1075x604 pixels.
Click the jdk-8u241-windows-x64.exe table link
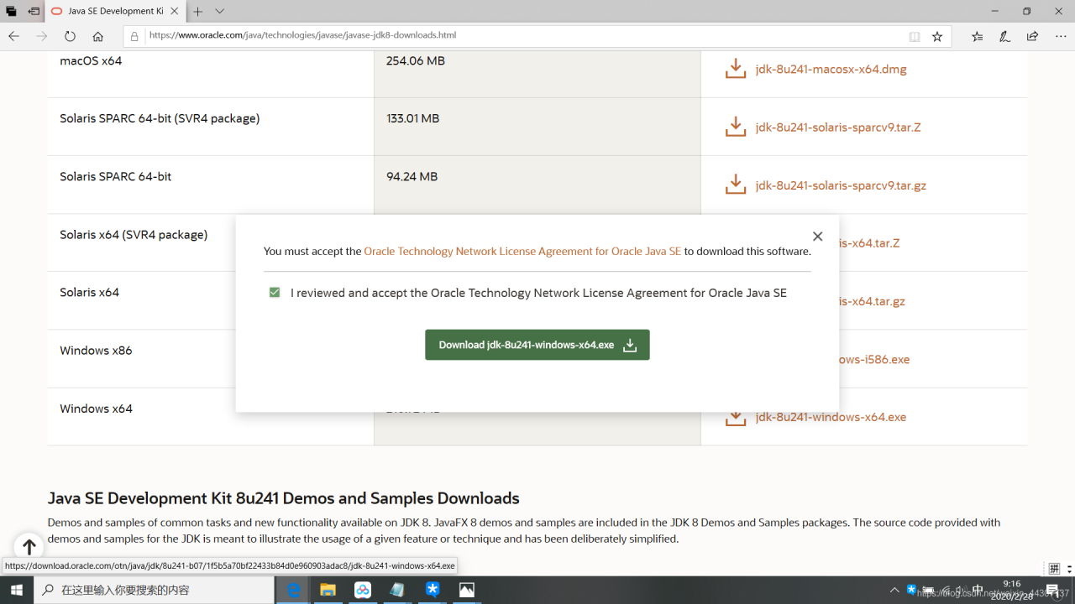pos(831,417)
